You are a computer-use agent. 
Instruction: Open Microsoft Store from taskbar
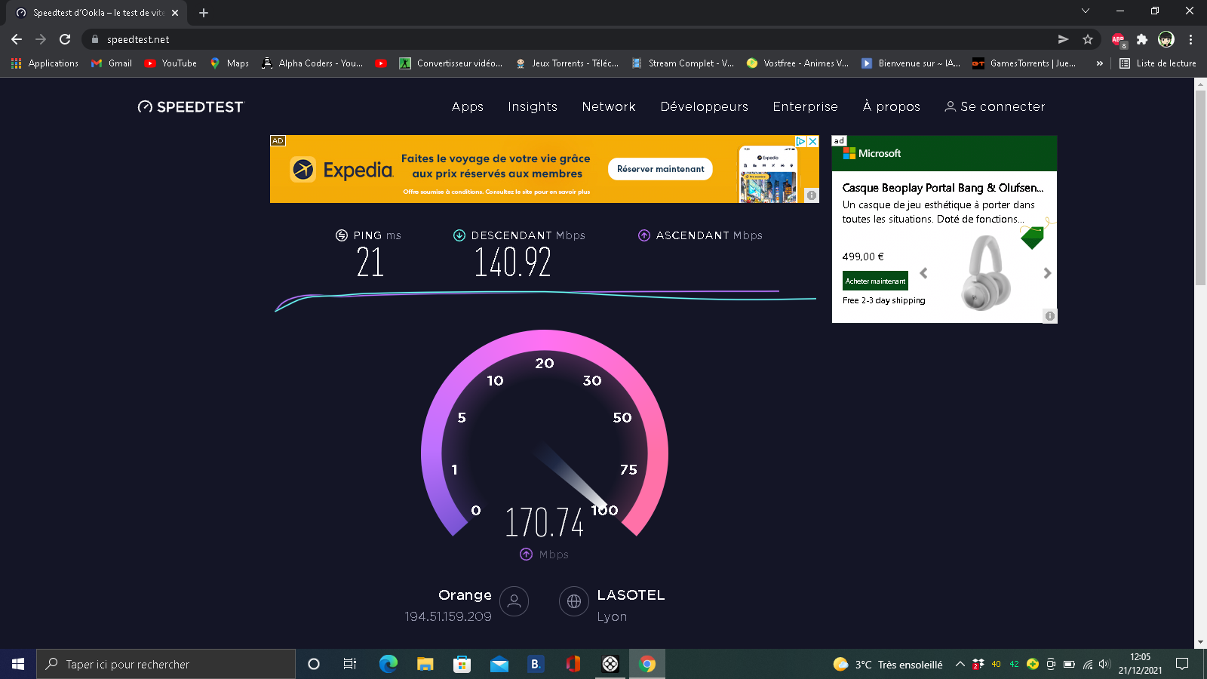(x=462, y=664)
